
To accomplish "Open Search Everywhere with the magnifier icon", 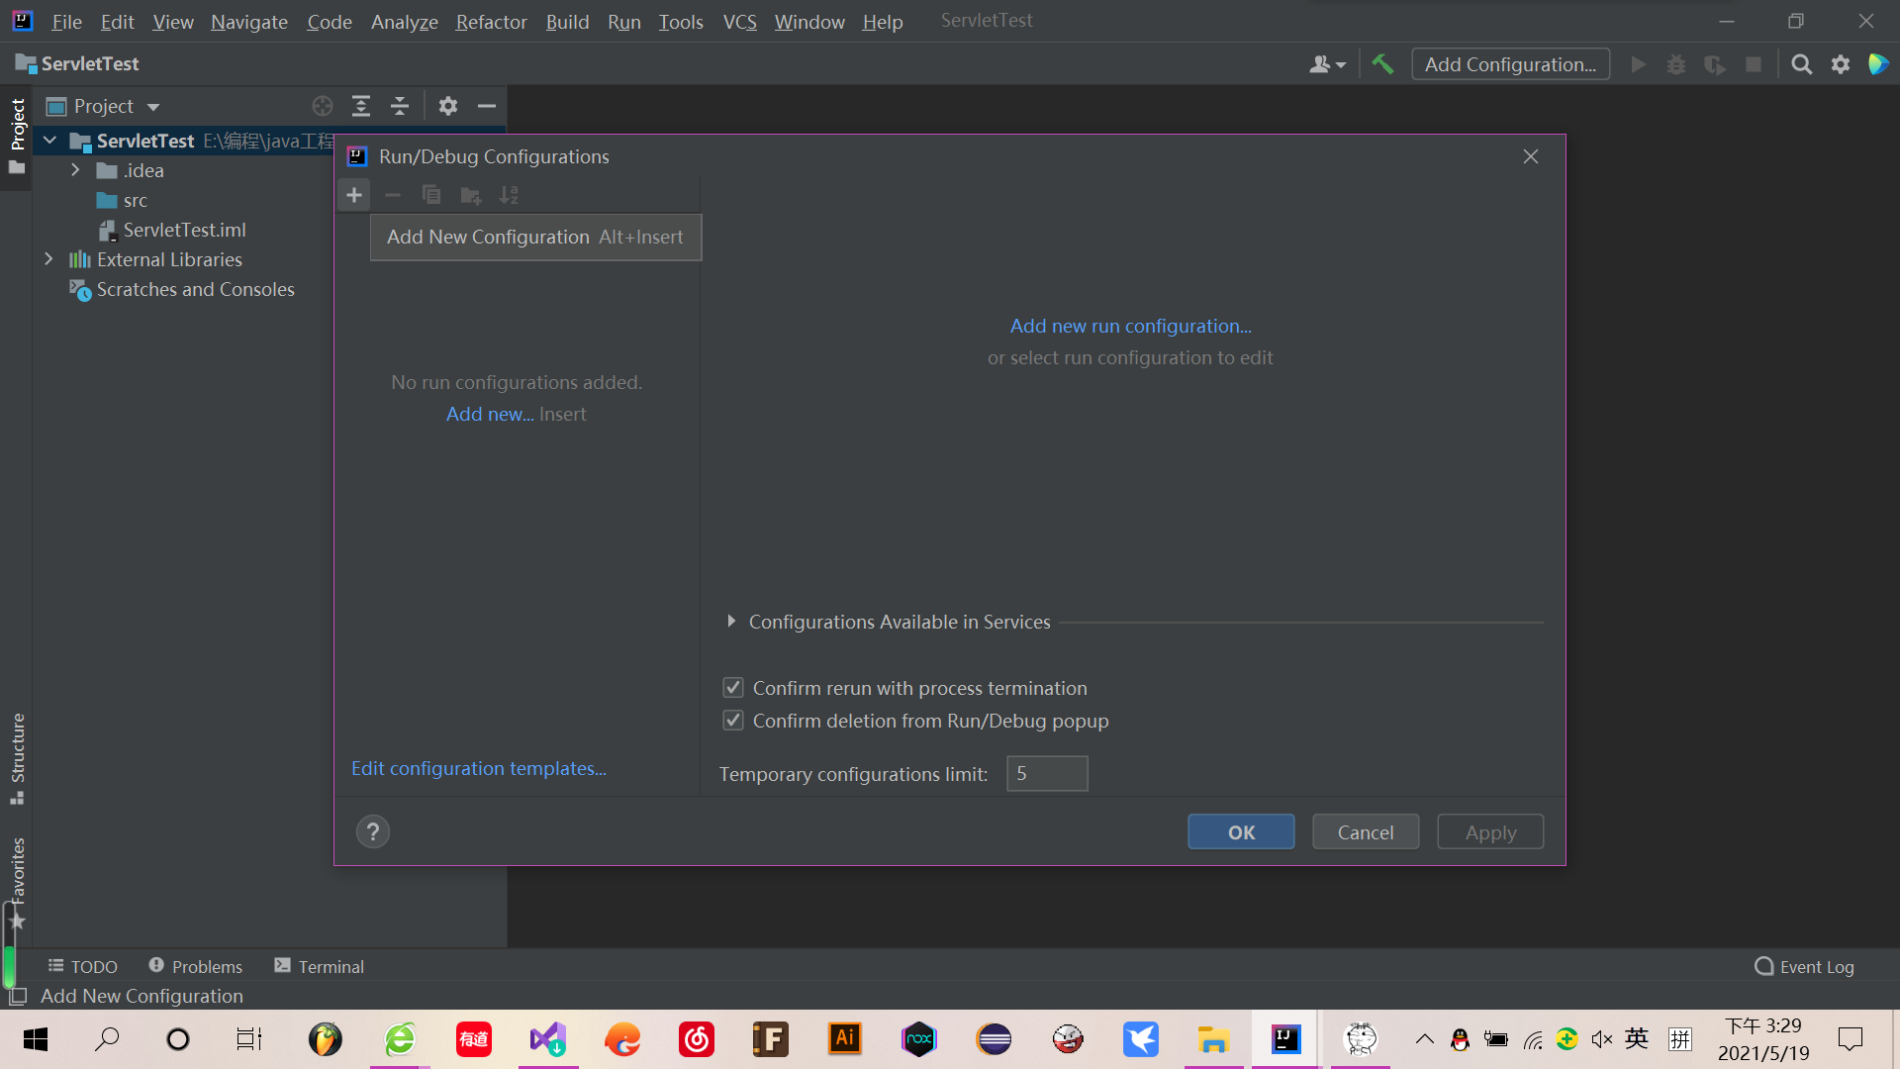I will click(1801, 63).
